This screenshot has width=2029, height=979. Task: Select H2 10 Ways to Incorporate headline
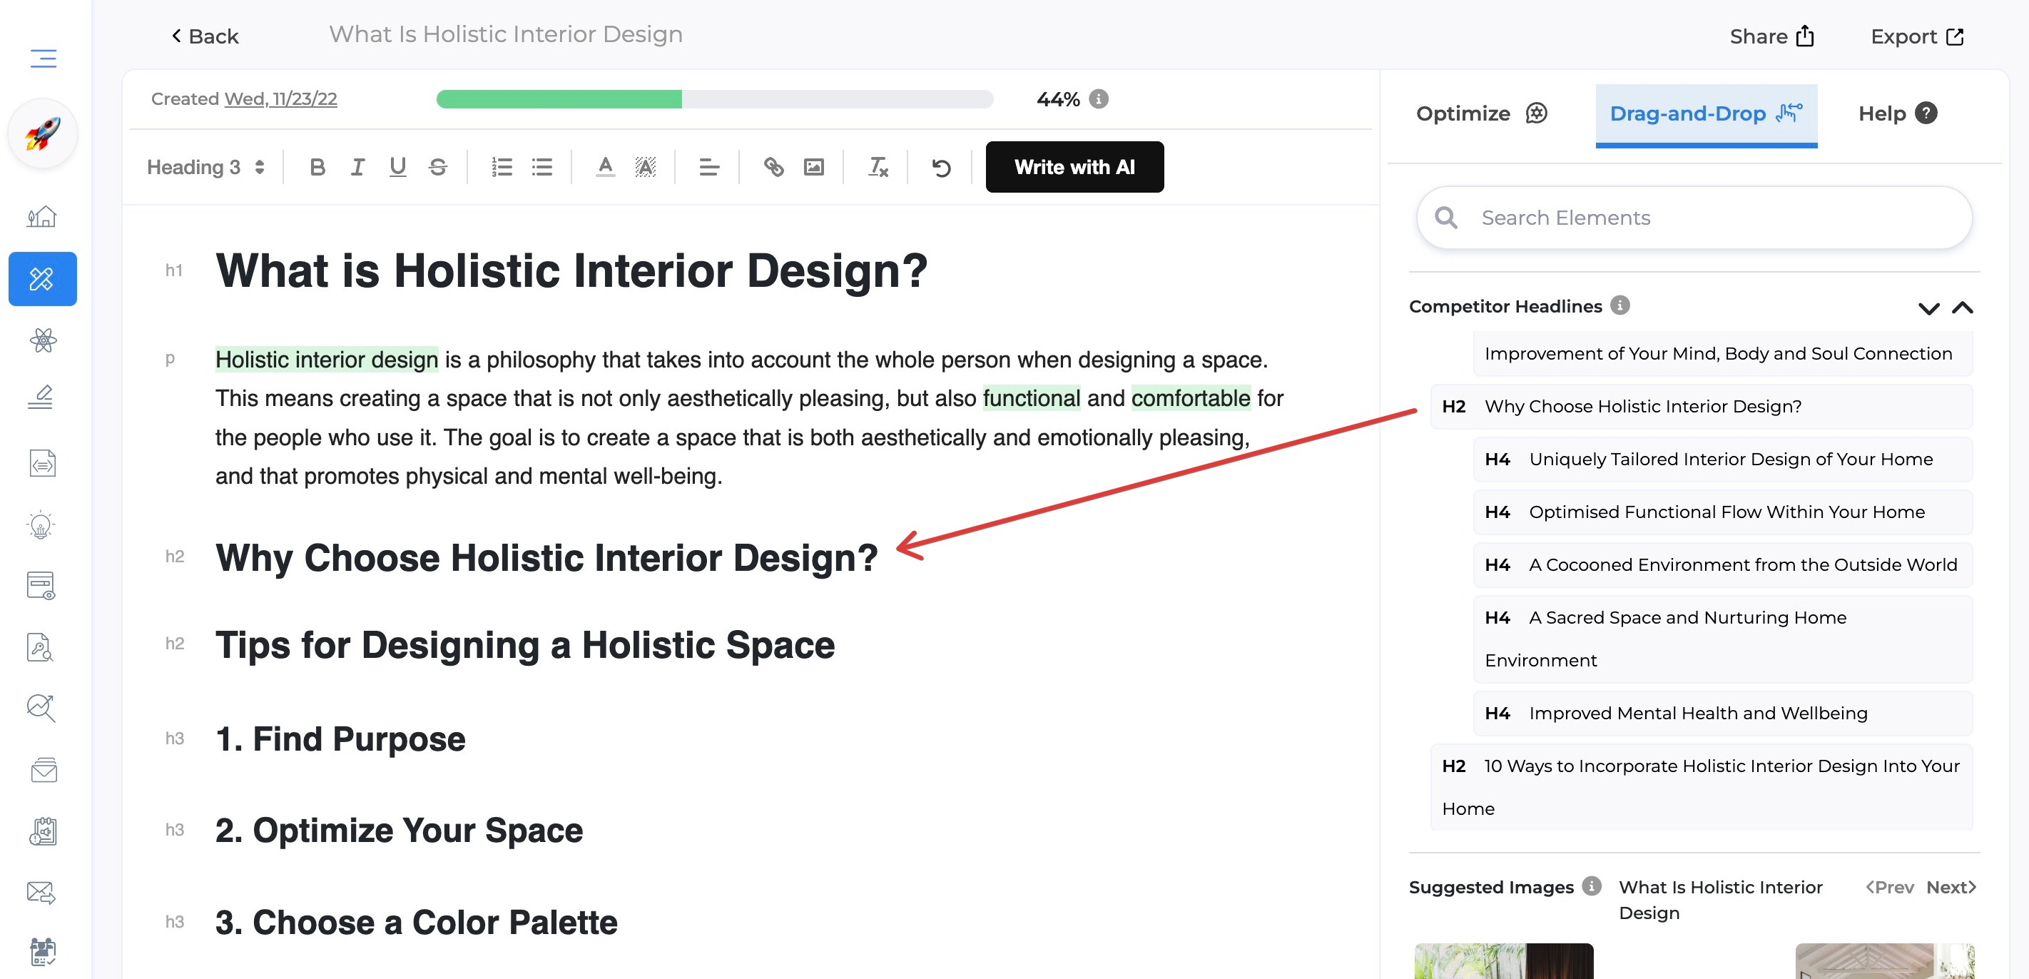tap(1702, 787)
